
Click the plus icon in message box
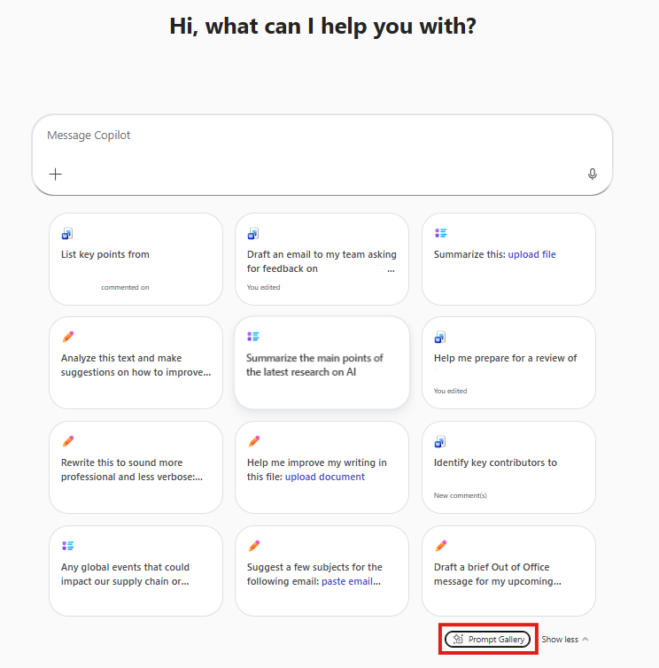pos(56,175)
